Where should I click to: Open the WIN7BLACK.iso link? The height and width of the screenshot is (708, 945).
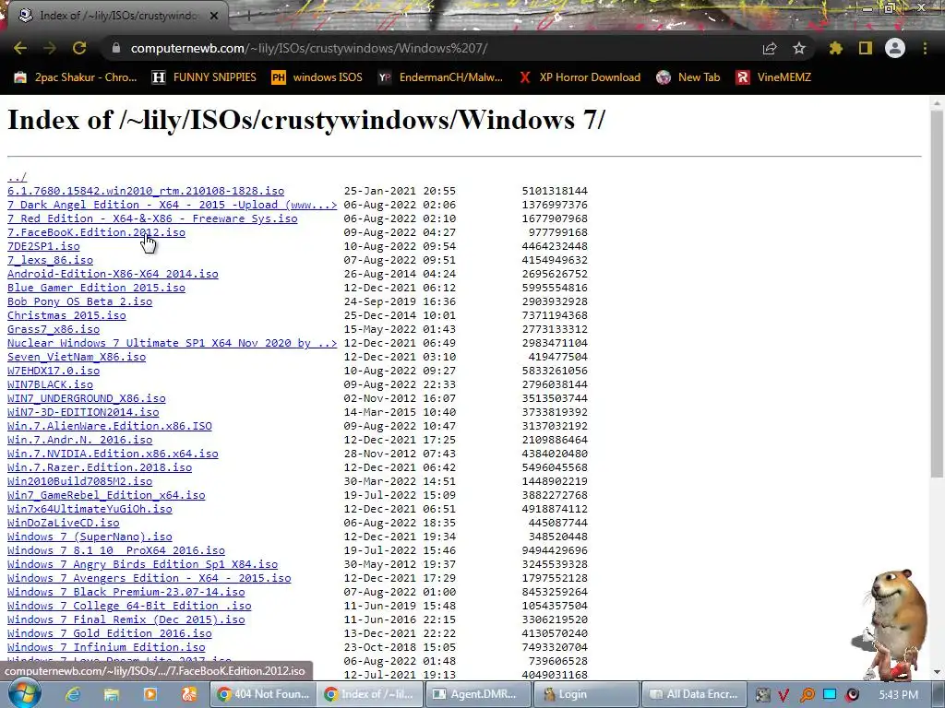(x=50, y=384)
